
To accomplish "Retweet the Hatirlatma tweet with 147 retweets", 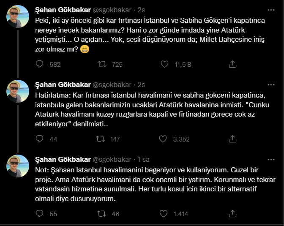I will (102, 139).
